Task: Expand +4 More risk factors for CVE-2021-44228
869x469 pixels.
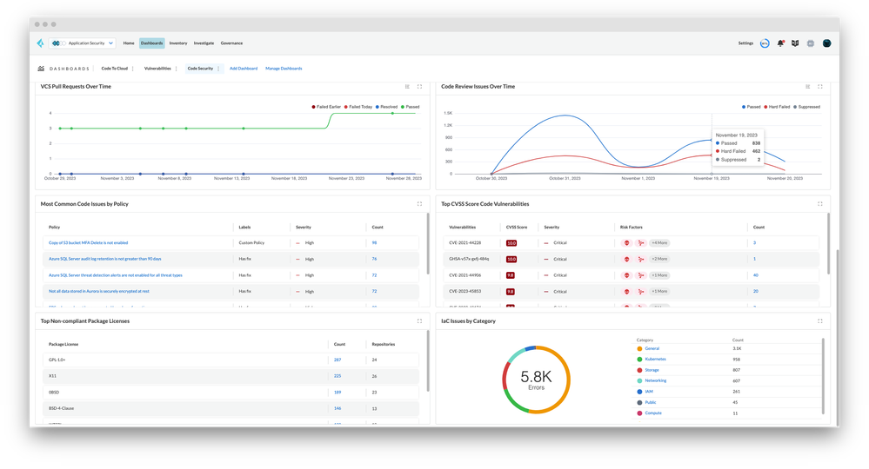Action: [658, 243]
